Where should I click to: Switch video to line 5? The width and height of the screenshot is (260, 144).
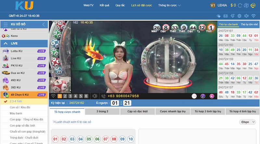[x=81, y=96]
